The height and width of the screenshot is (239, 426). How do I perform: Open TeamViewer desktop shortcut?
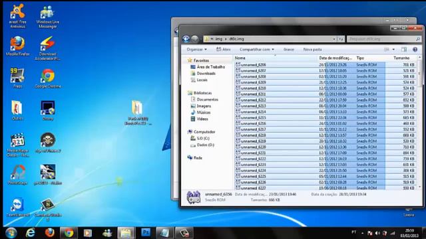tap(18, 208)
